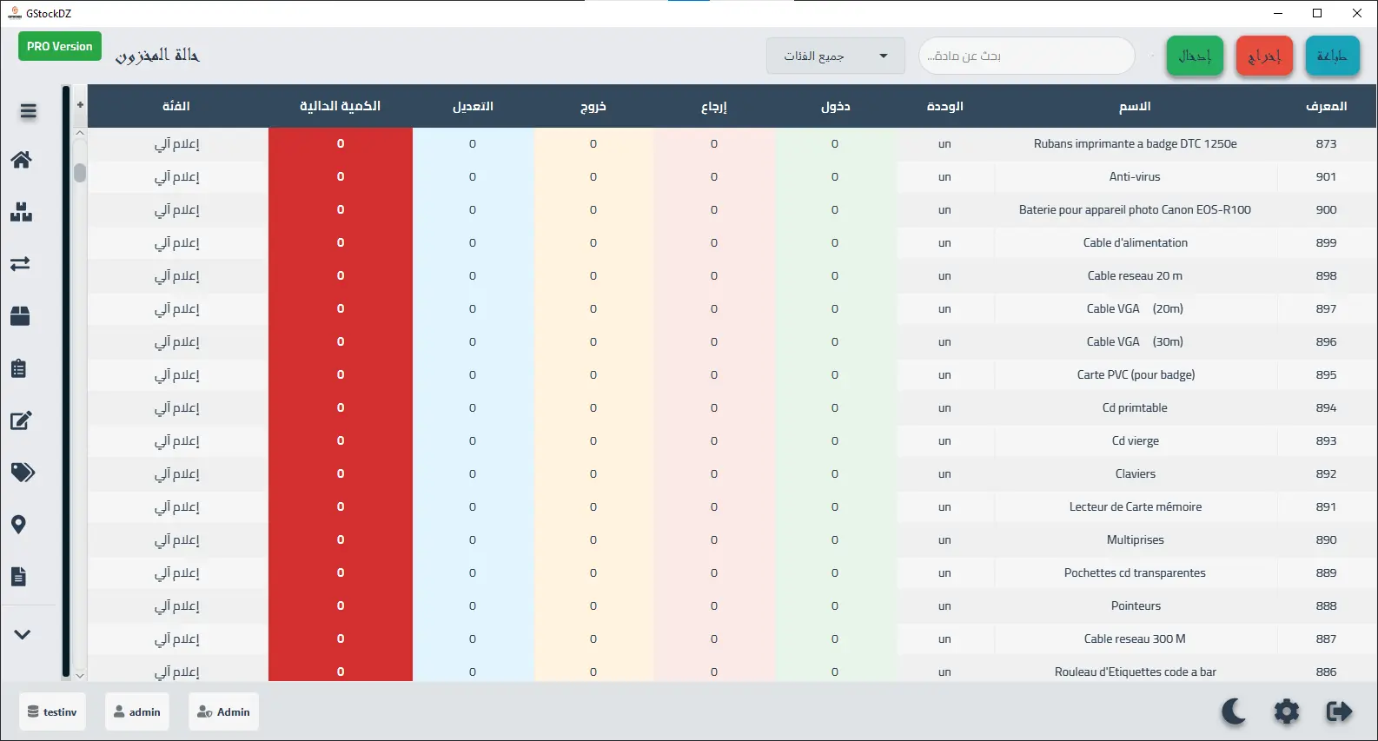
Task: Go to the home icon in sidebar
Action: point(22,160)
